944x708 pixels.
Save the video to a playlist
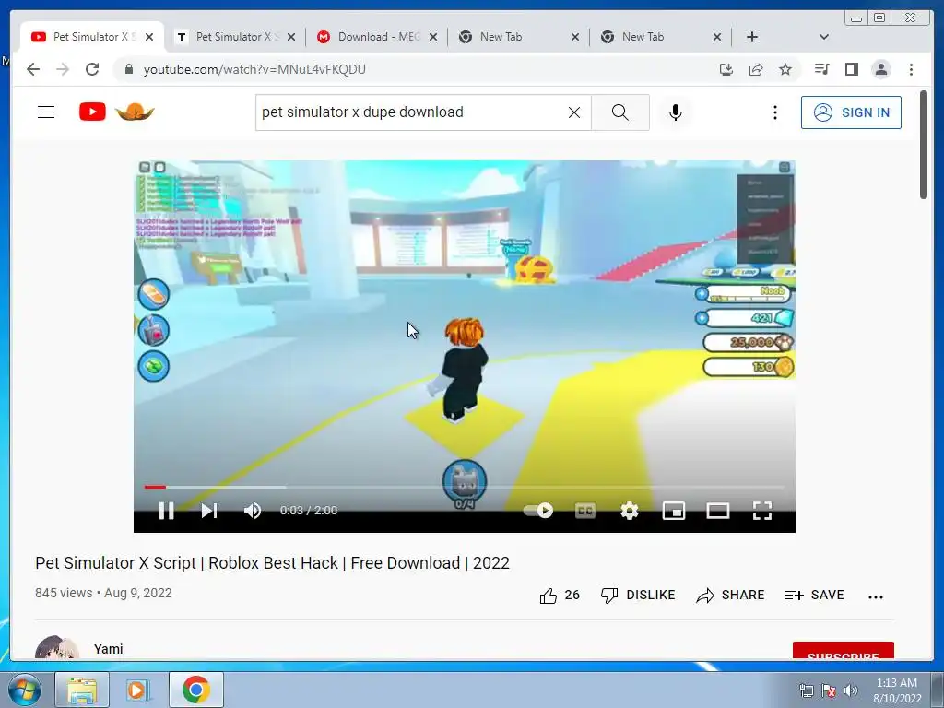click(815, 596)
